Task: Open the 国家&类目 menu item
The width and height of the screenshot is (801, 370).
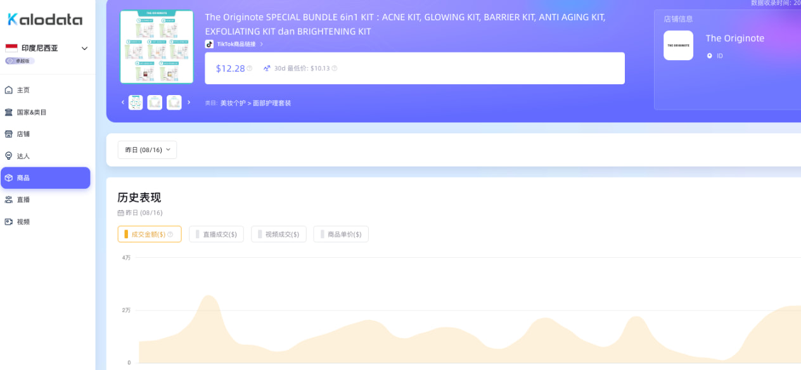Action: [45, 112]
